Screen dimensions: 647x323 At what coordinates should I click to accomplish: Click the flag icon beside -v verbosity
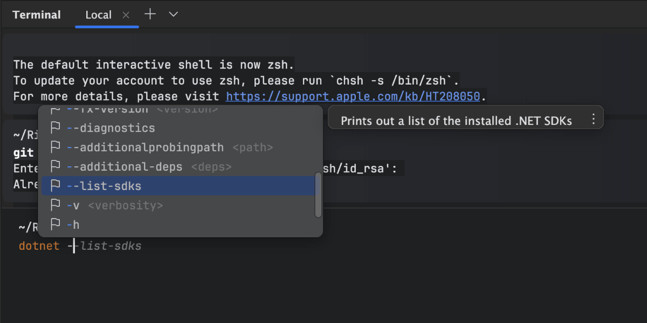pos(55,206)
